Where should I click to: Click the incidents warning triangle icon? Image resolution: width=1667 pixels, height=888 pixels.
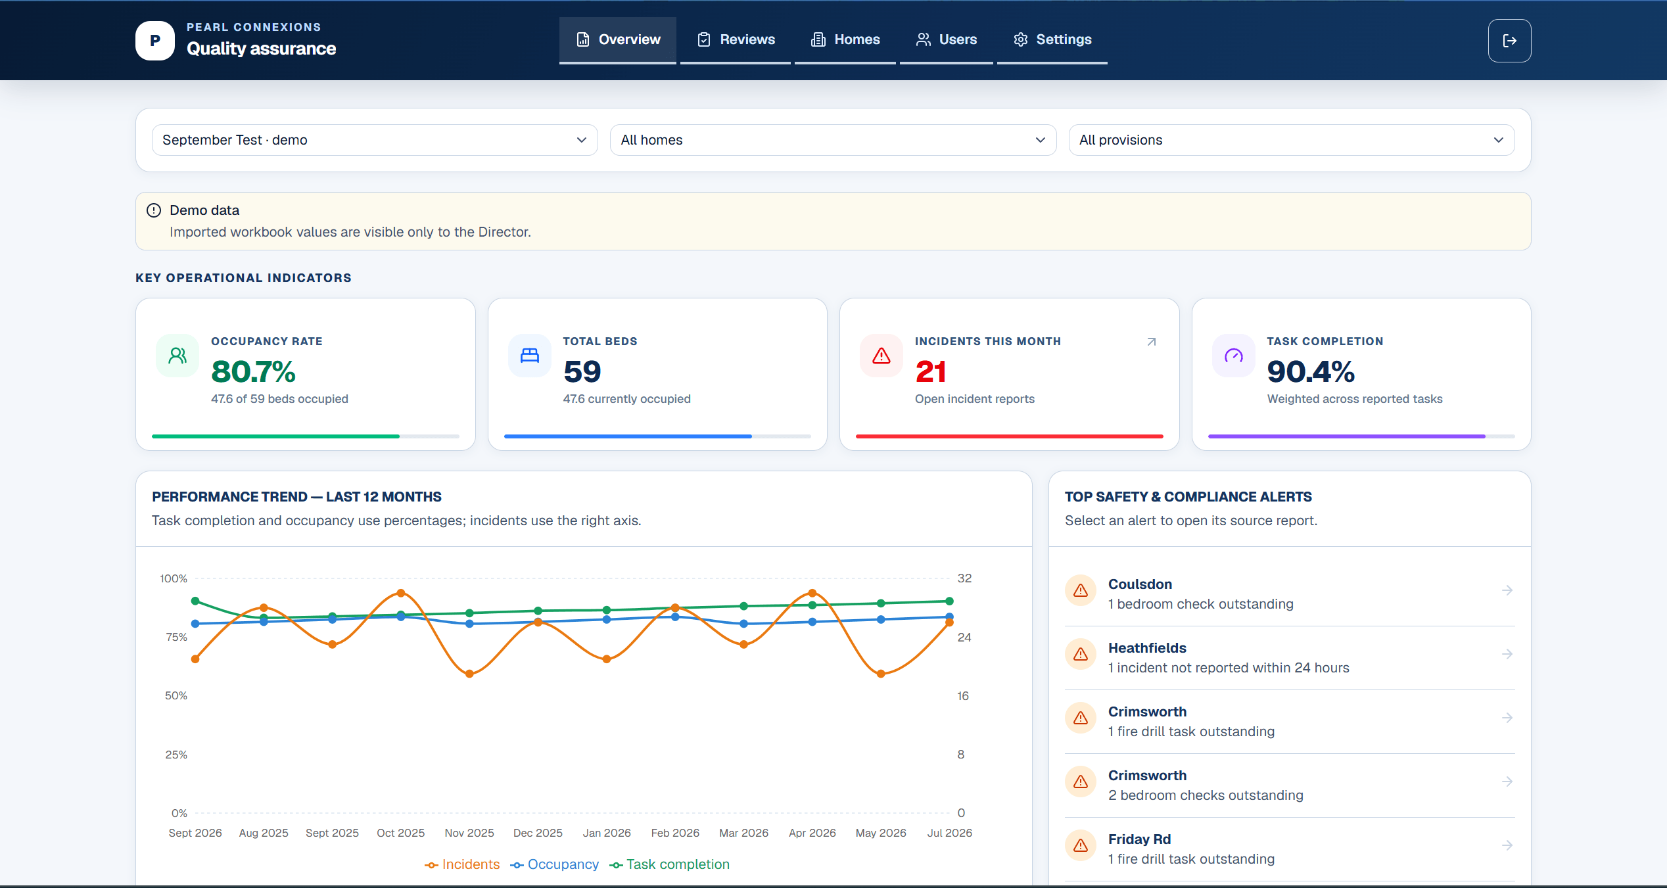(881, 356)
